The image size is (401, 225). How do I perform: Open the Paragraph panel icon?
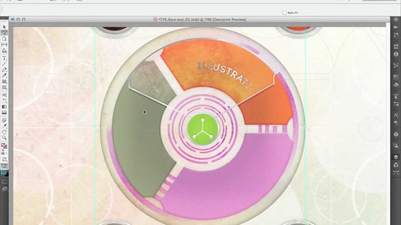396,123
